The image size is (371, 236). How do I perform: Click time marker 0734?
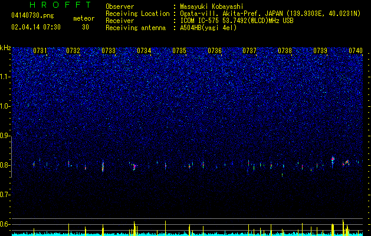coord(144,50)
